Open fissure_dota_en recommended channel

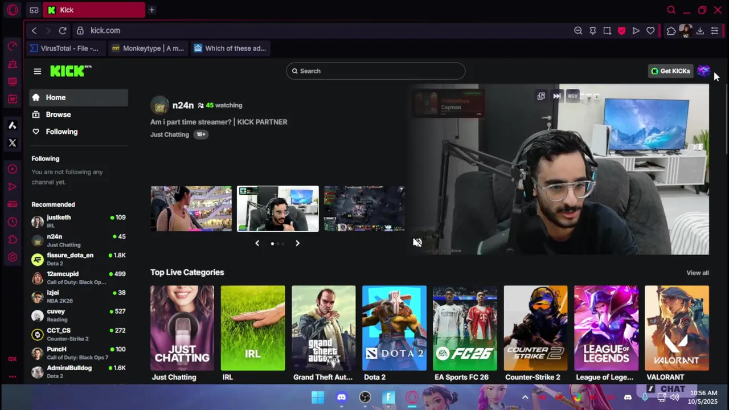(79, 259)
